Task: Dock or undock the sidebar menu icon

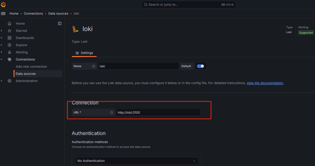Action: [x=60, y=24]
